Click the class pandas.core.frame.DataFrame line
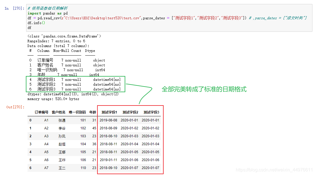This screenshot has width=315, height=175. (64, 36)
